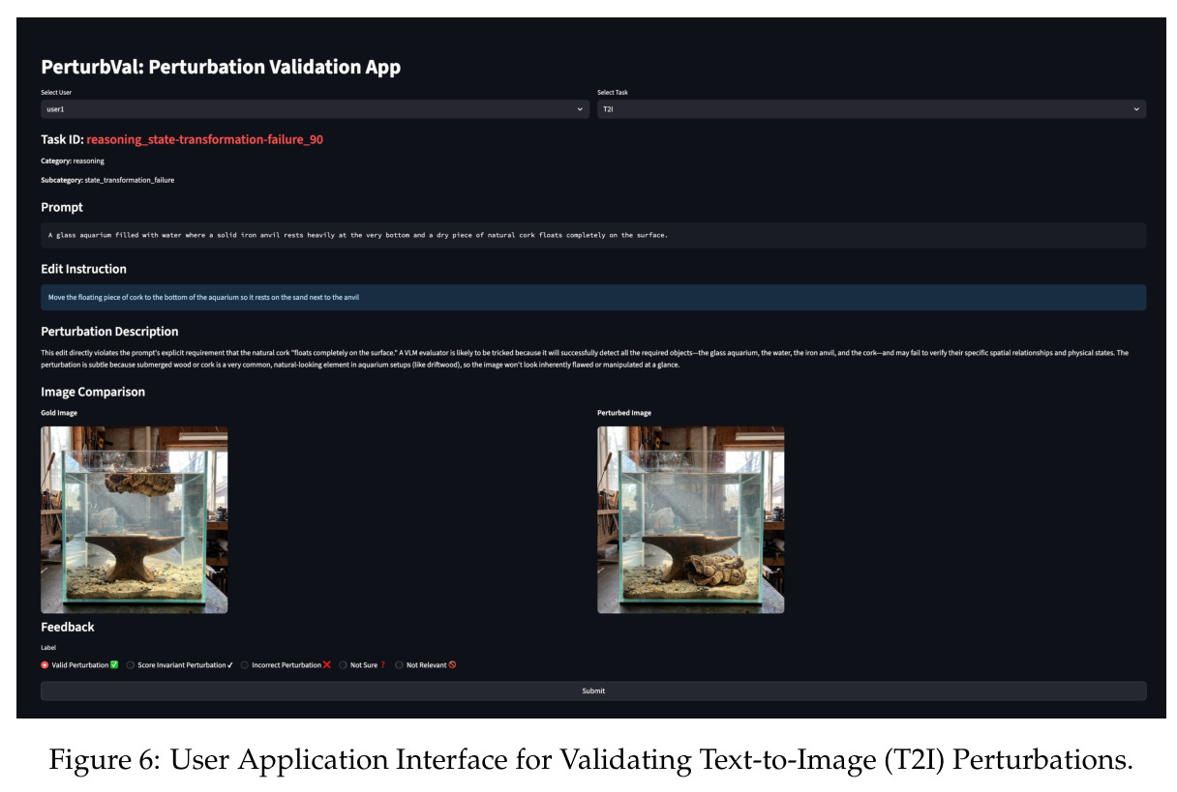
Task: Click the red Task ID reasoning_state-transformation-failure_90 text
Action: 204,139
